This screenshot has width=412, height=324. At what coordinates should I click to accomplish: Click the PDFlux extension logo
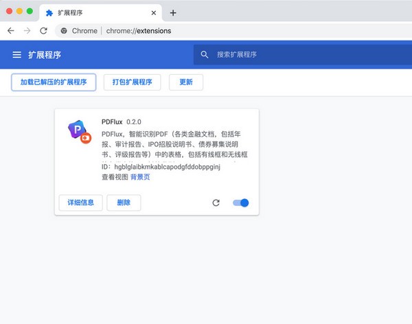point(80,132)
